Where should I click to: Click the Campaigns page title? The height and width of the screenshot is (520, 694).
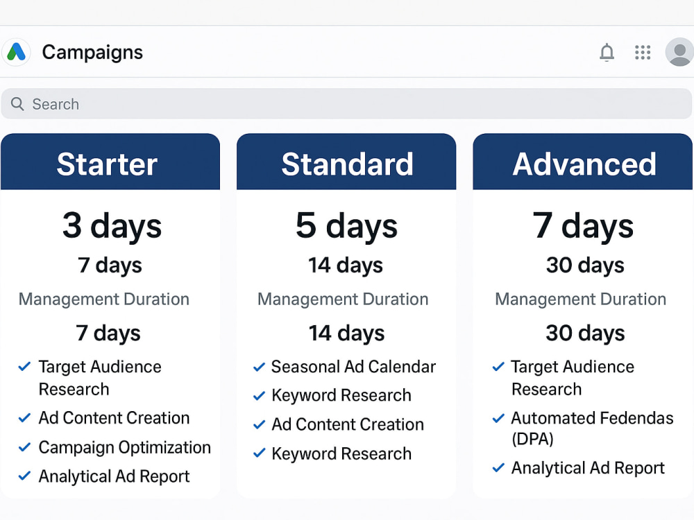tap(92, 53)
